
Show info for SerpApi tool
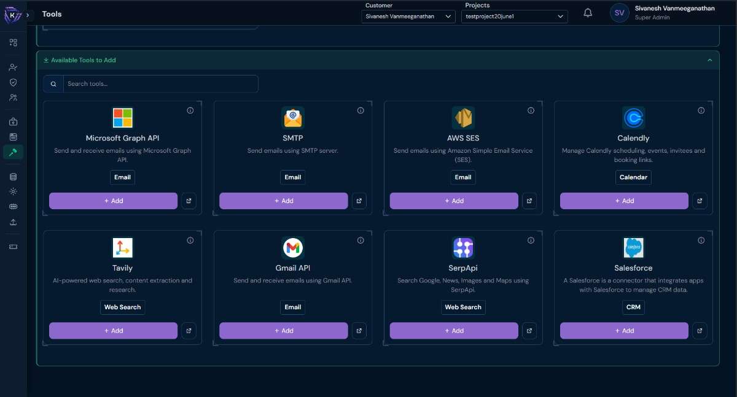(531, 241)
